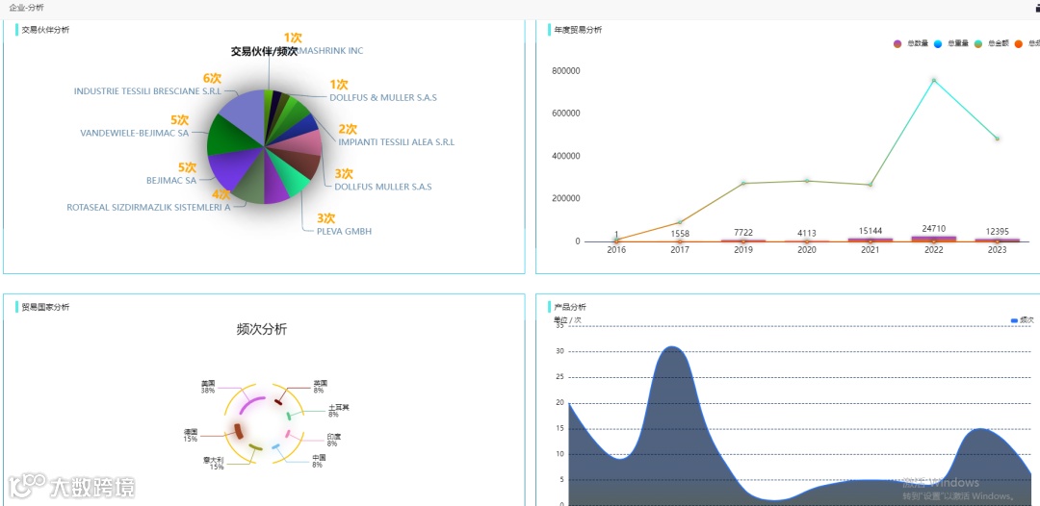Click the 2017 data point on line

pos(680,222)
